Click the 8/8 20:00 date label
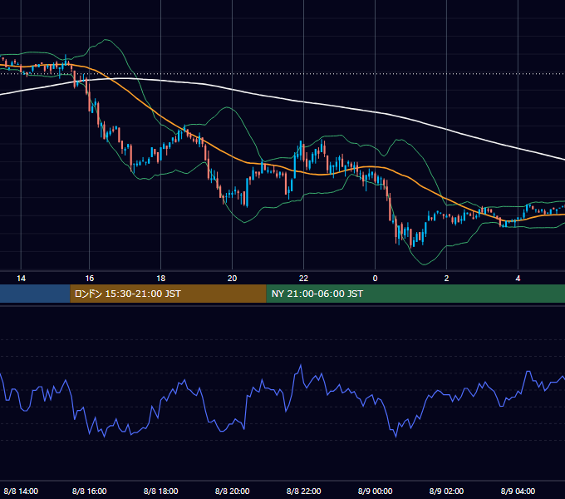Screen dimensions: 565x499 click(x=232, y=491)
